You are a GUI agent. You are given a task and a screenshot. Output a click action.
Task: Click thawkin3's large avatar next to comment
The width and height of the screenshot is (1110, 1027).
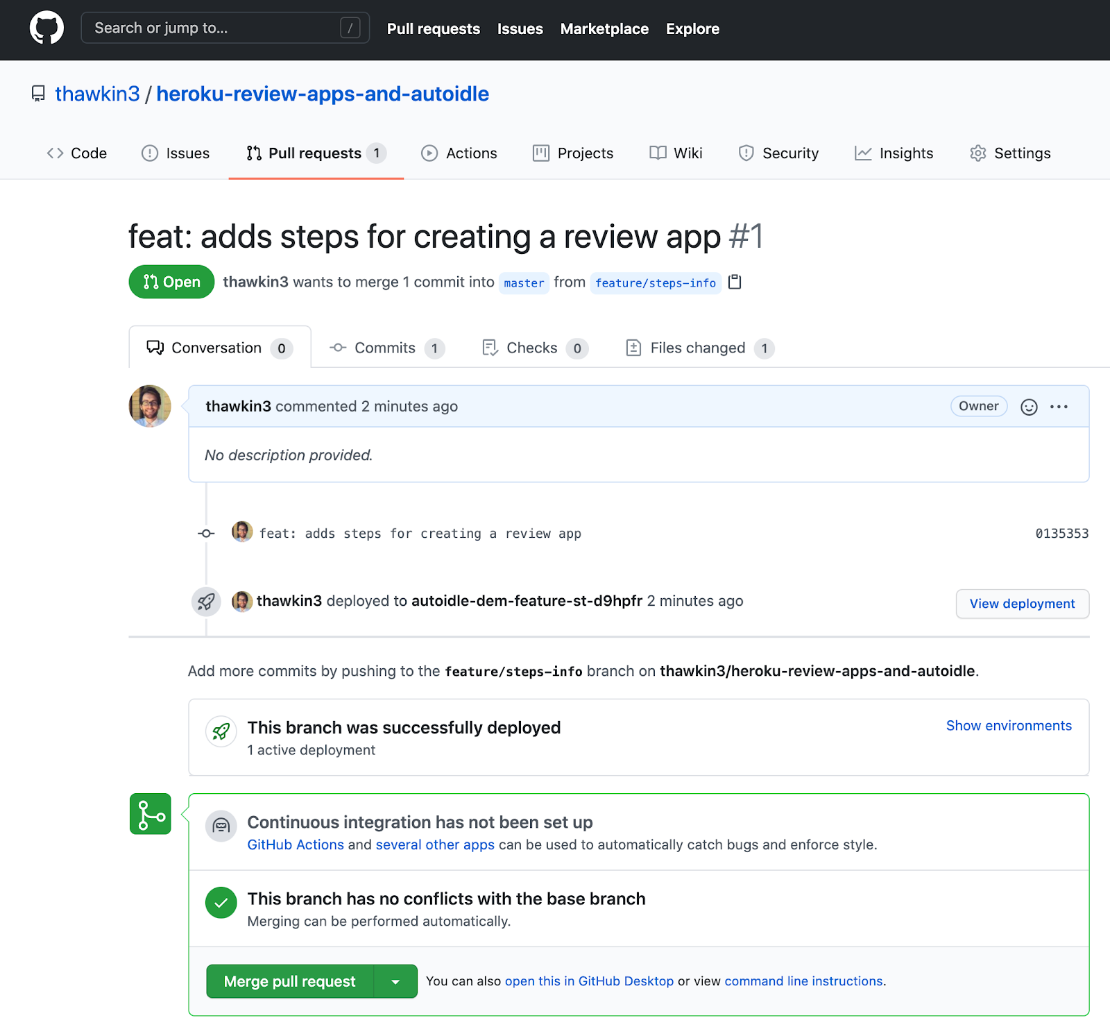(x=150, y=406)
